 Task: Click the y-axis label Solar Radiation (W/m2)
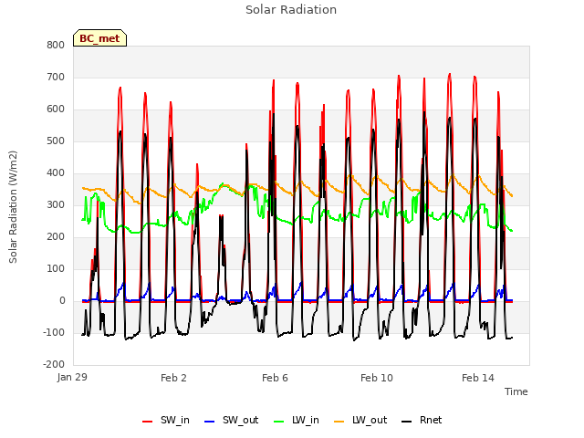tap(13, 207)
